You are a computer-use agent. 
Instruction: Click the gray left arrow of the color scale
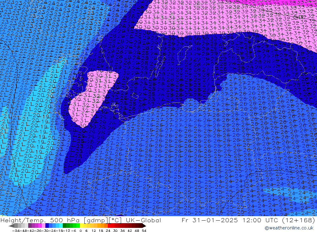coord(11,226)
